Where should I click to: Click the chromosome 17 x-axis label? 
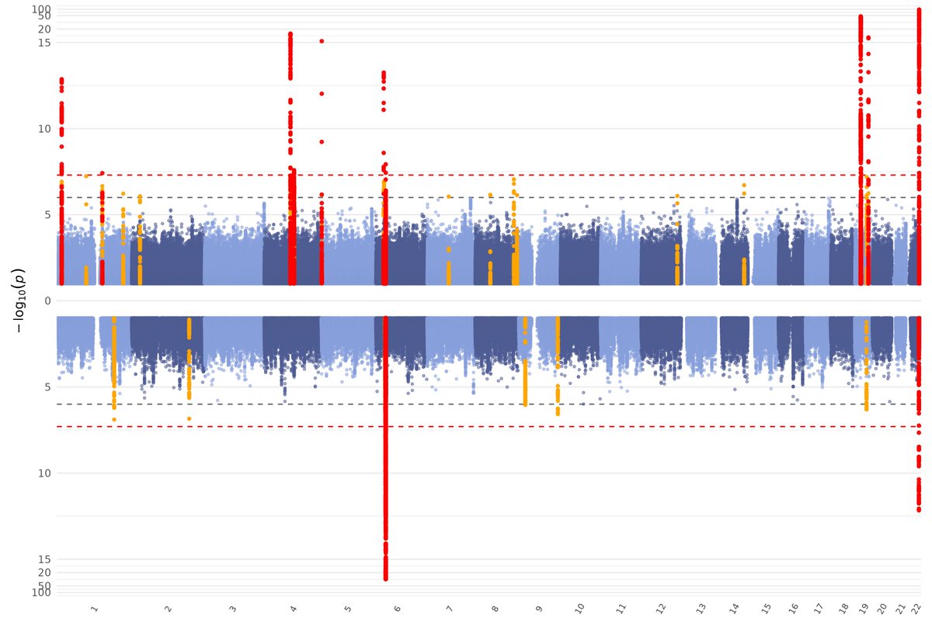point(818,609)
